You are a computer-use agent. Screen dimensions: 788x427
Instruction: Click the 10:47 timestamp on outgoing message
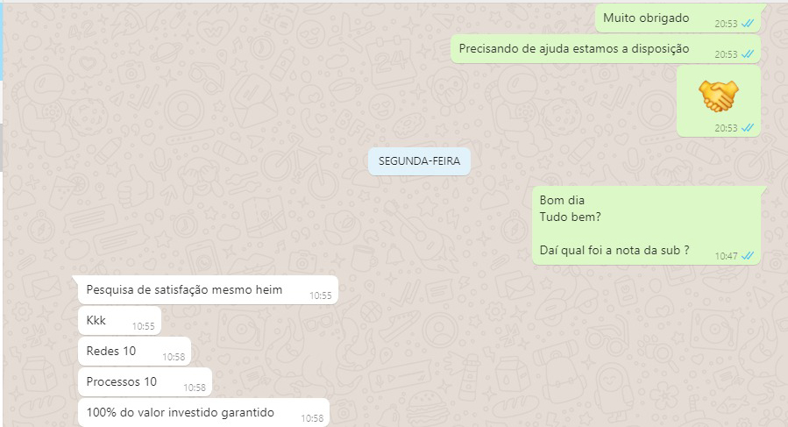coord(726,256)
